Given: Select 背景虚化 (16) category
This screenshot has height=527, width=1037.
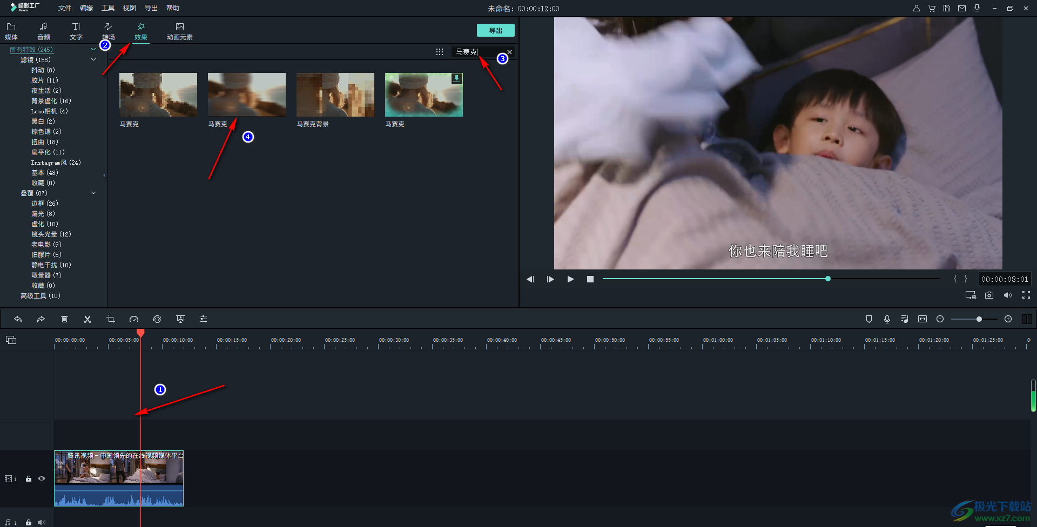Looking at the screenshot, I should (x=51, y=101).
